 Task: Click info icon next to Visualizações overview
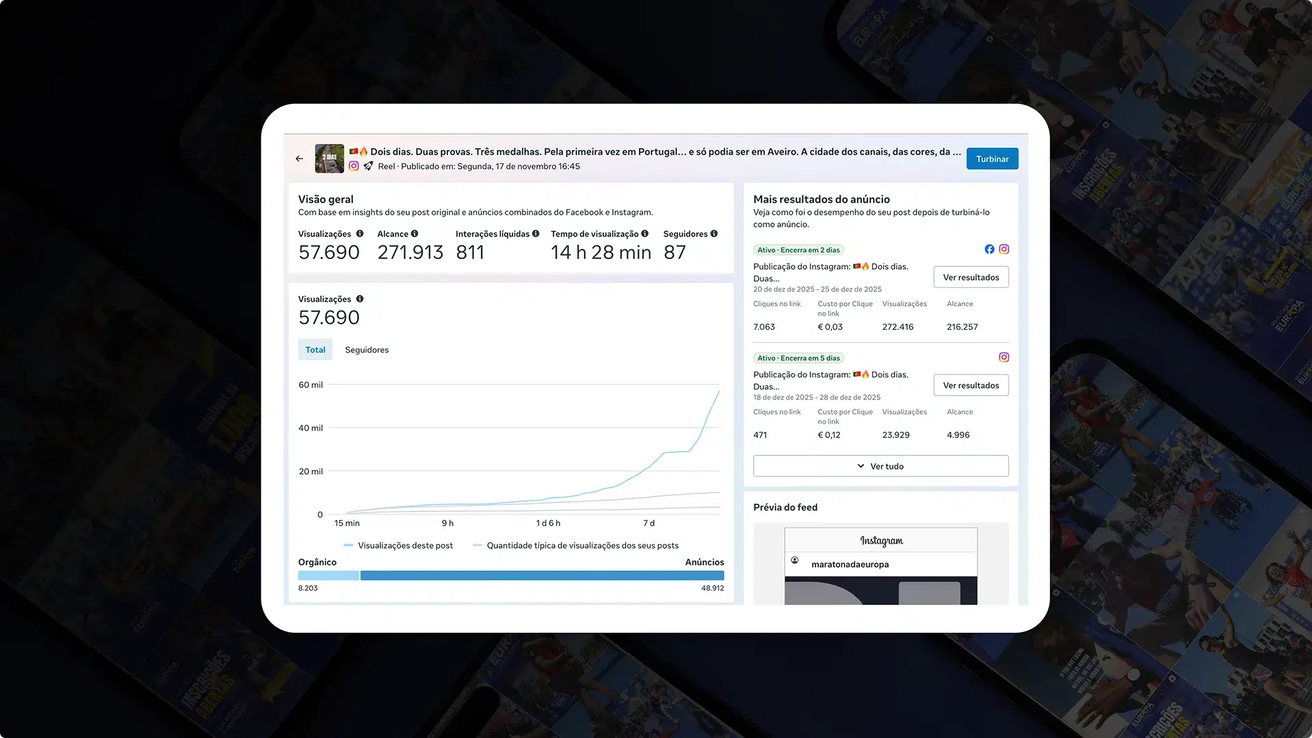[x=360, y=234]
